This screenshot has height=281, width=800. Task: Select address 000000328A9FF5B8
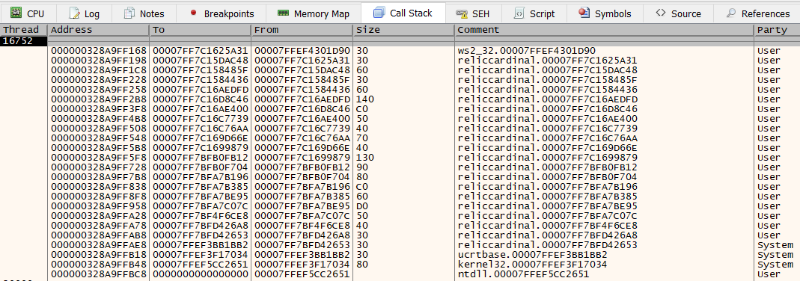99,148
